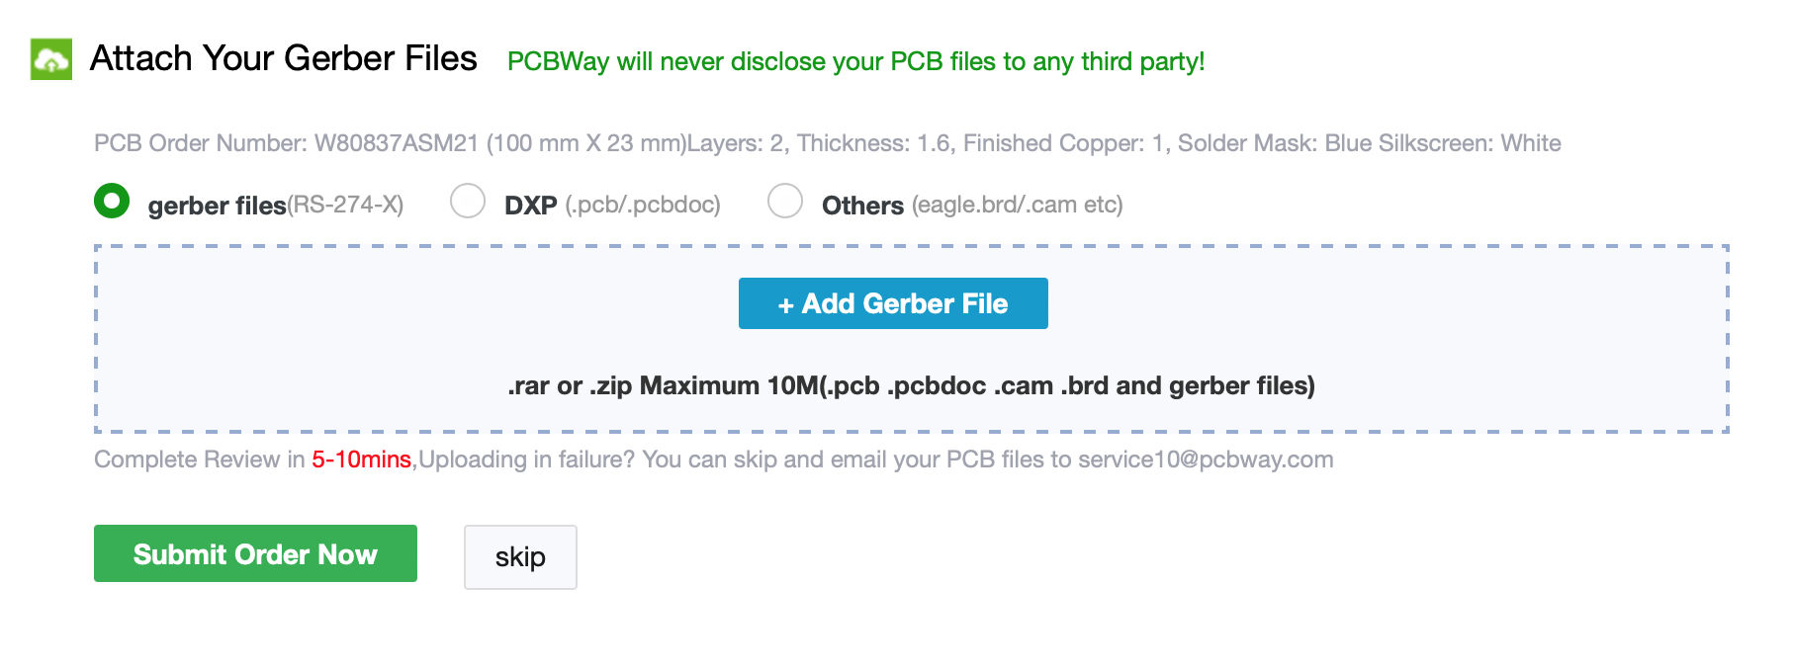Click the "DXP (.pcb/.pcbdoc)" label text
This screenshot has height=668, width=1794.
(x=612, y=206)
